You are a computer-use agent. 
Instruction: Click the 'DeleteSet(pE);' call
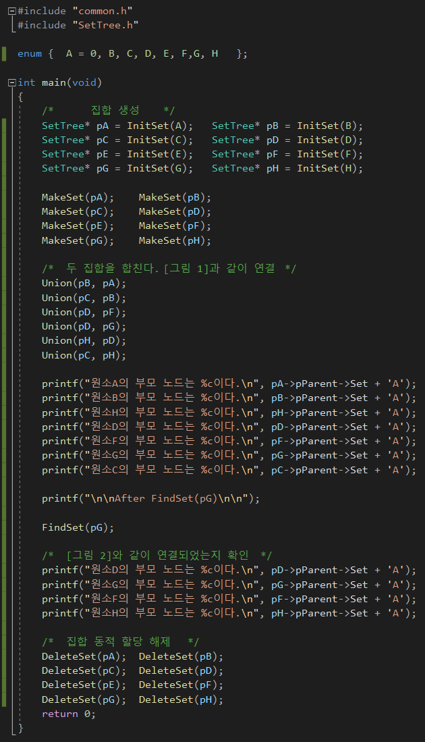tap(84, 685)
